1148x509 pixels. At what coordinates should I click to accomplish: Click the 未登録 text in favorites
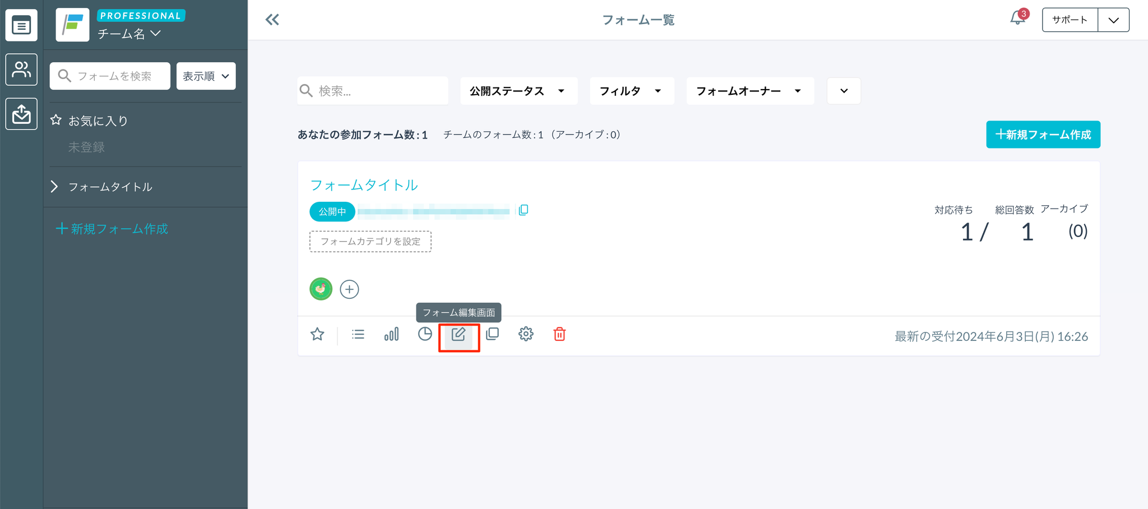86,147
